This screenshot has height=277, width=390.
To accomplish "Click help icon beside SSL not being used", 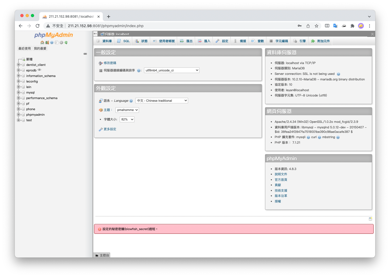I will pyautogui.click(x=338, y=74).
